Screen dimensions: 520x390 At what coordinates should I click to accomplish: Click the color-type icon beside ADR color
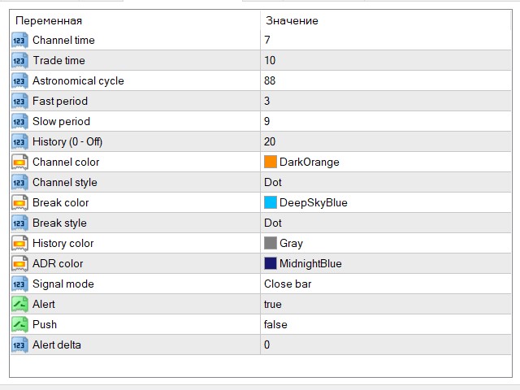(x=19, y=263)
